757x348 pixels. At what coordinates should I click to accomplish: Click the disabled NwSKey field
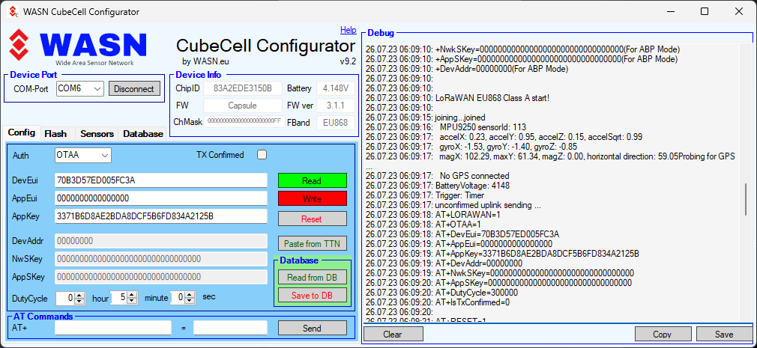click(x=161, y=259)
